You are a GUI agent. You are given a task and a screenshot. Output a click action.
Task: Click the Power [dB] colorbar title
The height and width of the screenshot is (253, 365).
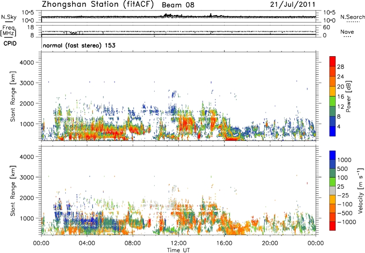click(x=349, y=96)
